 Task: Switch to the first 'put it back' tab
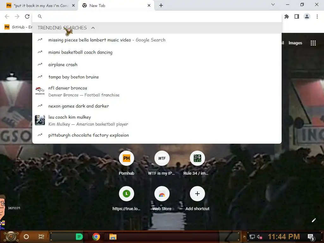point(39,6)
